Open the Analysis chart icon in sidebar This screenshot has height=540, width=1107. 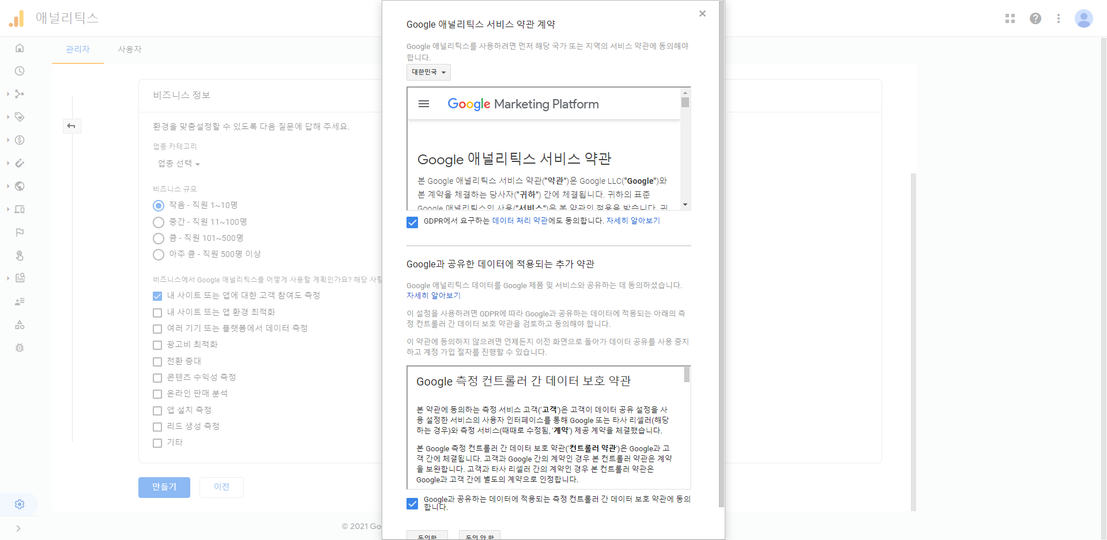click(20, 278)
